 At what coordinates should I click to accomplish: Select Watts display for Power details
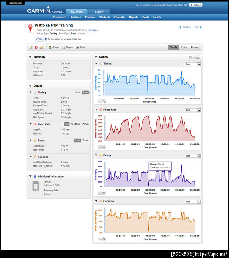click(77, 141)
